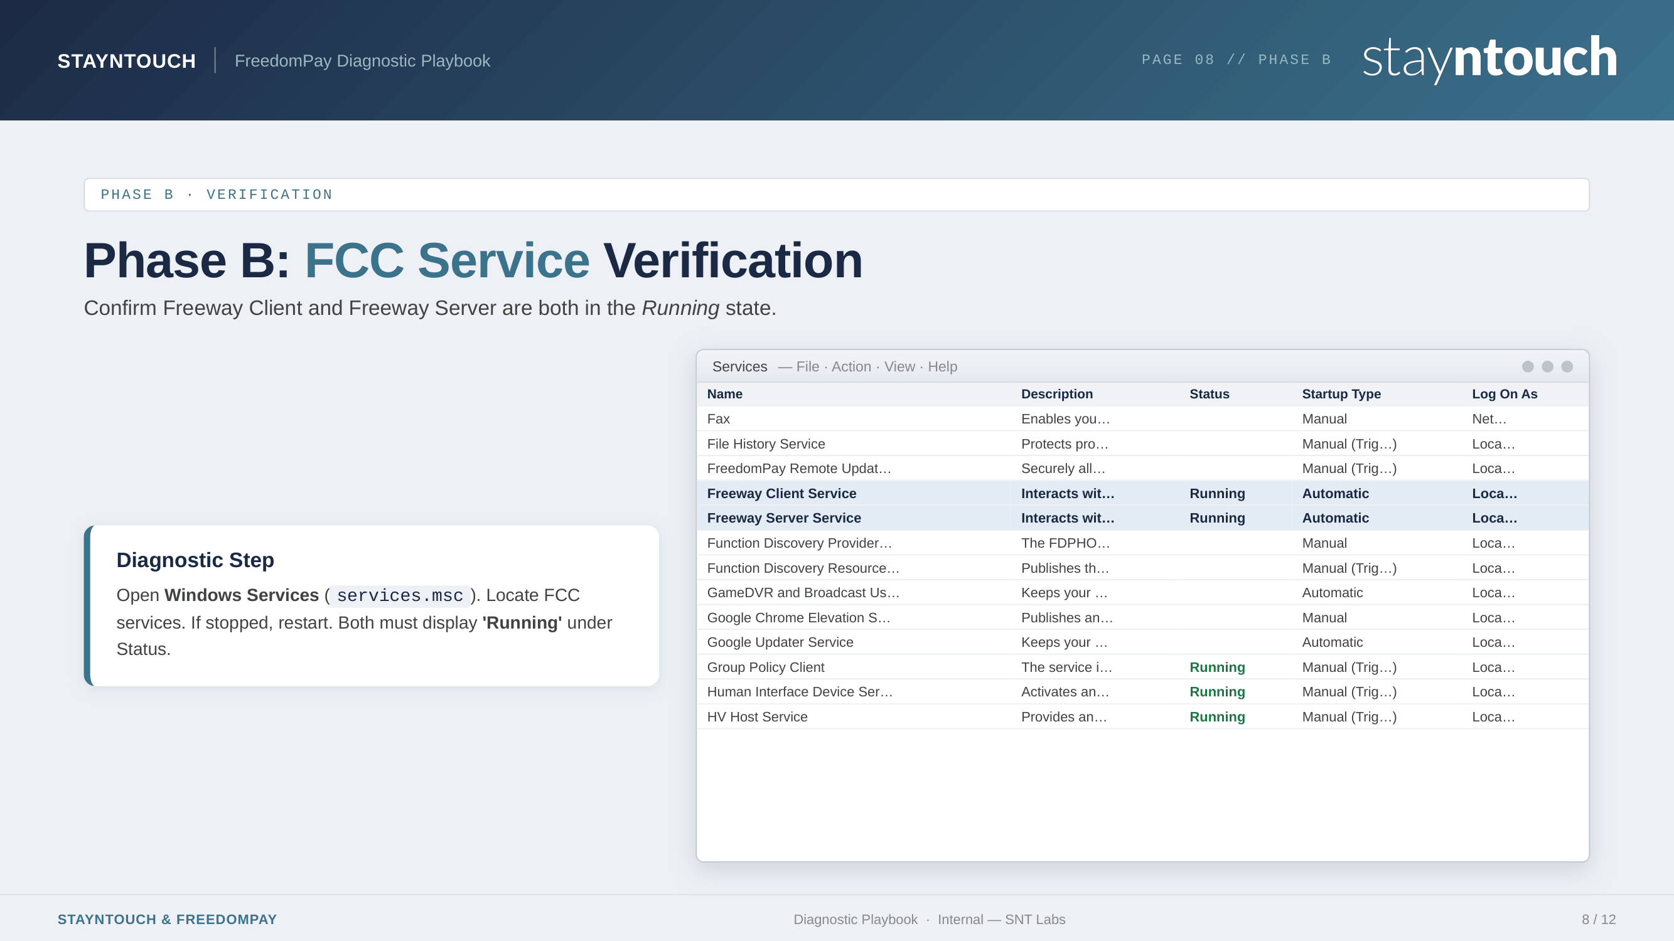Open the Help menu in Services

point(942,367)
